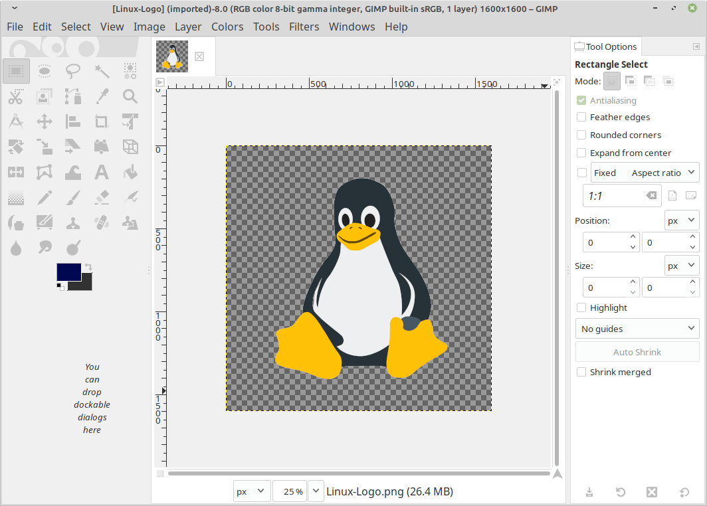Screen dimensions: 707x506
Task: Select the Color Picker eyedropper tool
Action: click(x=102, y=96)
